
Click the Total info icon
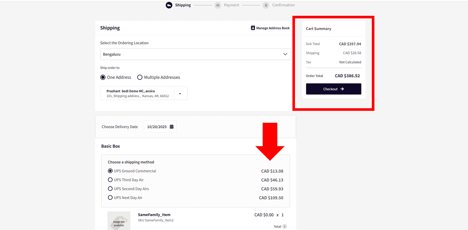(x=285, y=226)
